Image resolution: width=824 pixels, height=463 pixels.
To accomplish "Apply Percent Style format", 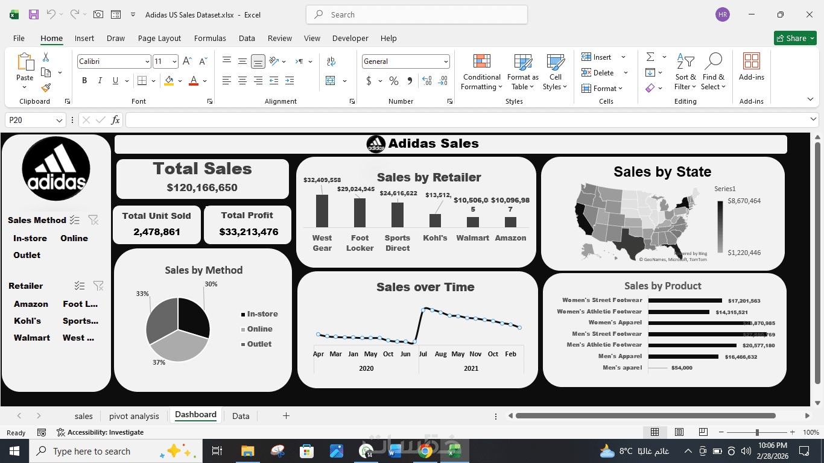I will (394, 81).
